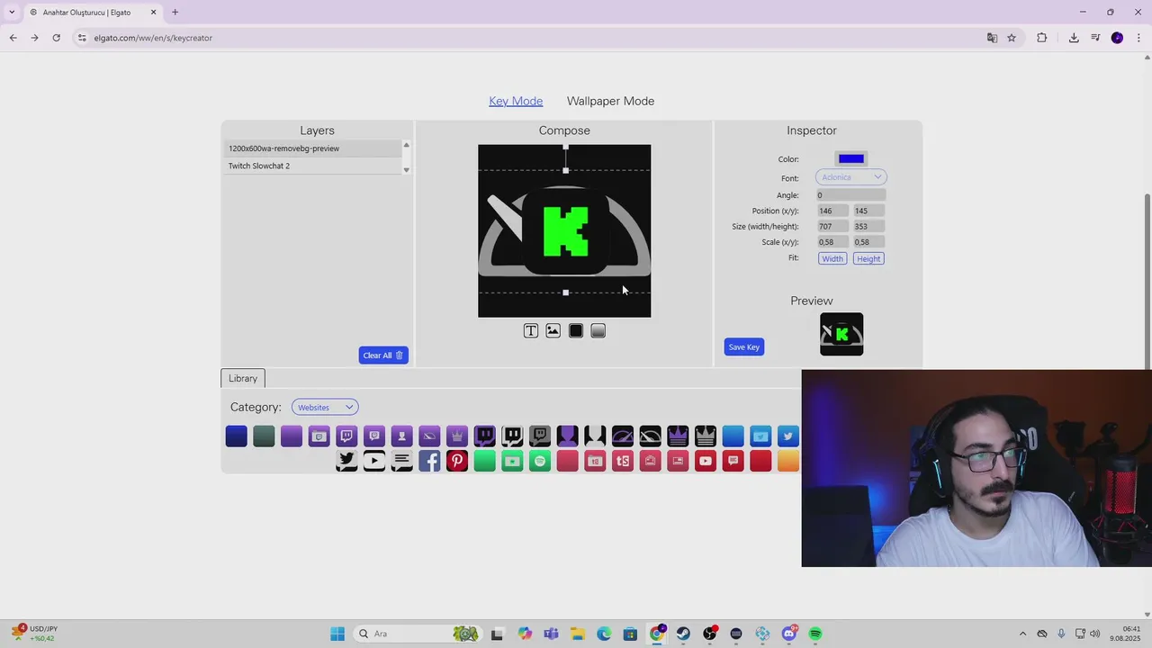Image resolution: width=1152 pixels, height=648 pixels.
Task: Select the Pinterest library icon
Action: tap(457, 462)
